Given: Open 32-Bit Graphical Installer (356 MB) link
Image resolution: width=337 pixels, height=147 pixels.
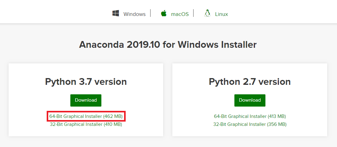Looking at the screenshot, I should click(250, 124).
